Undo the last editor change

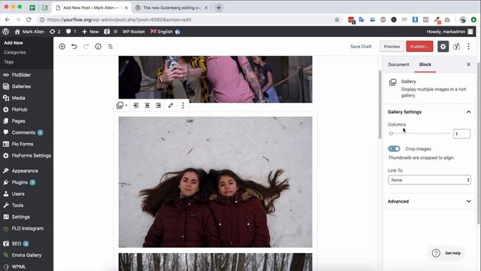point(74,47)
